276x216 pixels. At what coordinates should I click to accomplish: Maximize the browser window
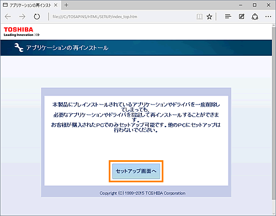[x=254, y=5]
